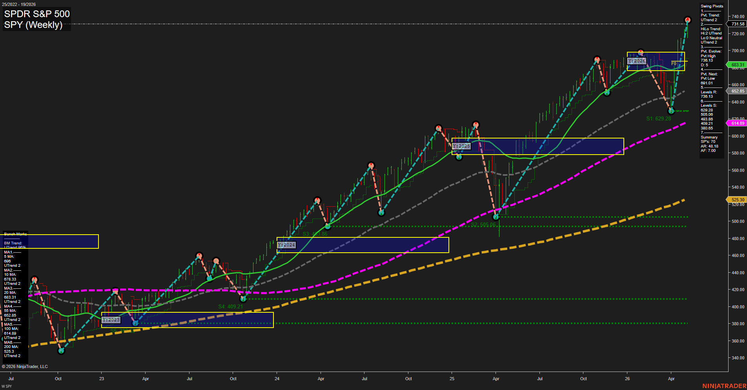The height and width of the screenshot is (390, 747).
Task: Open the NINJATRADER logo link
Action: click(724, 386)
